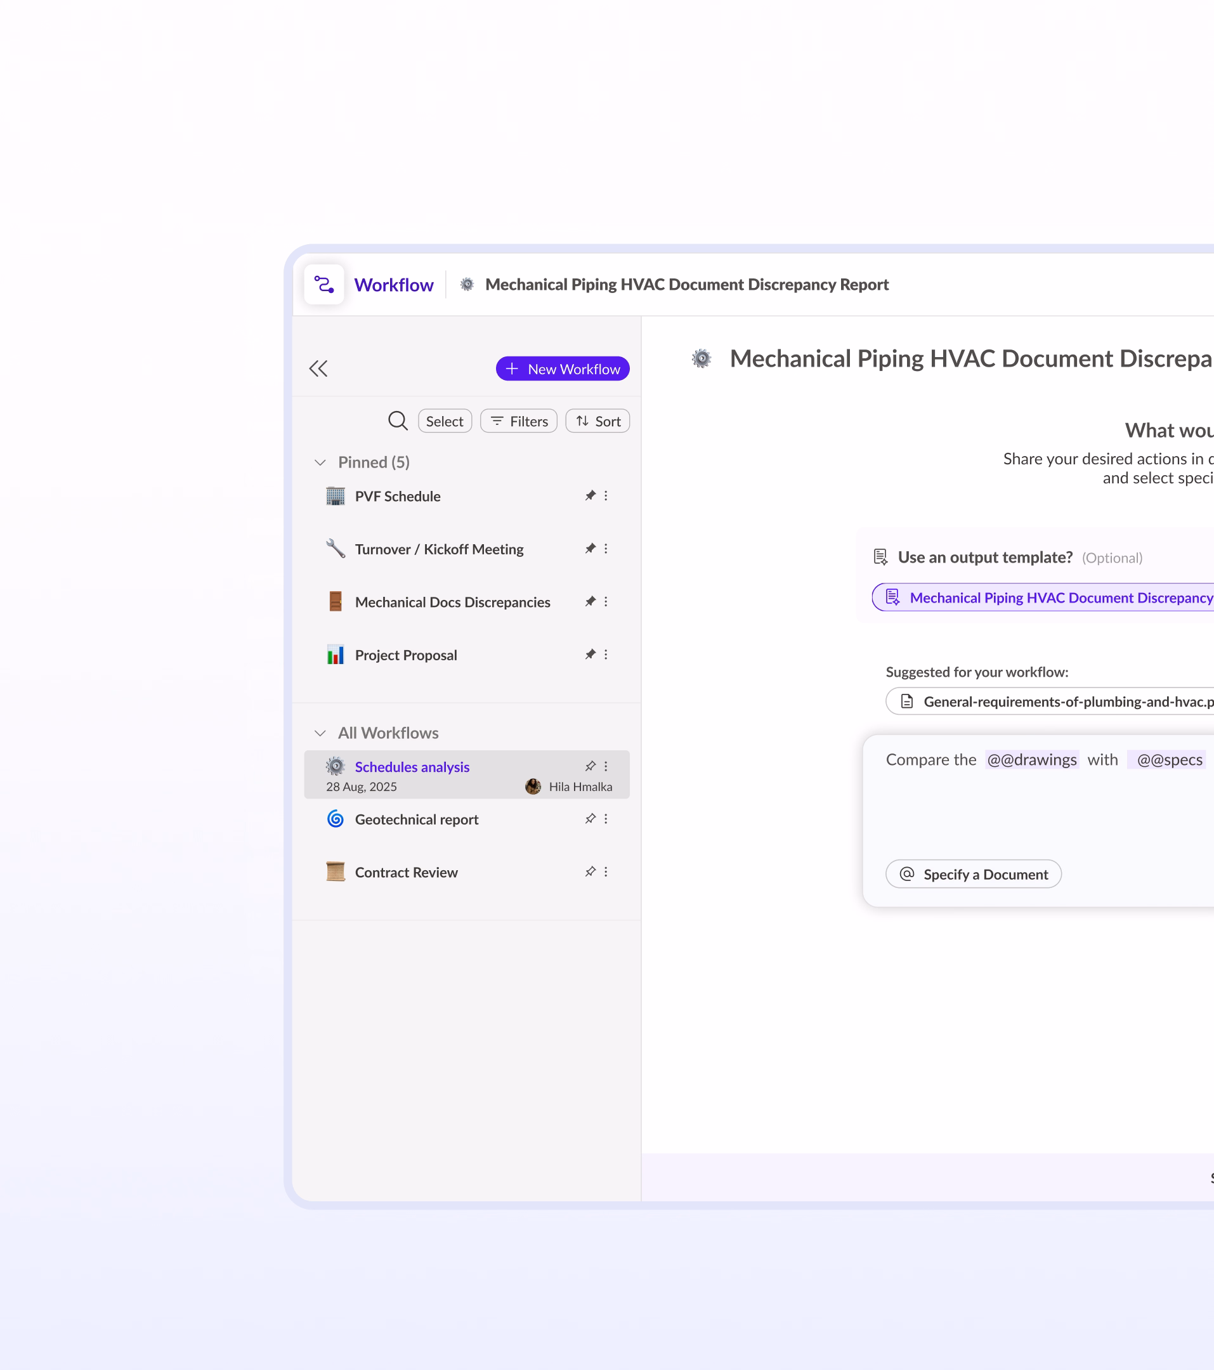
Task: Click the search magnifier in sidebar
Action: click(x=398, y=421)
